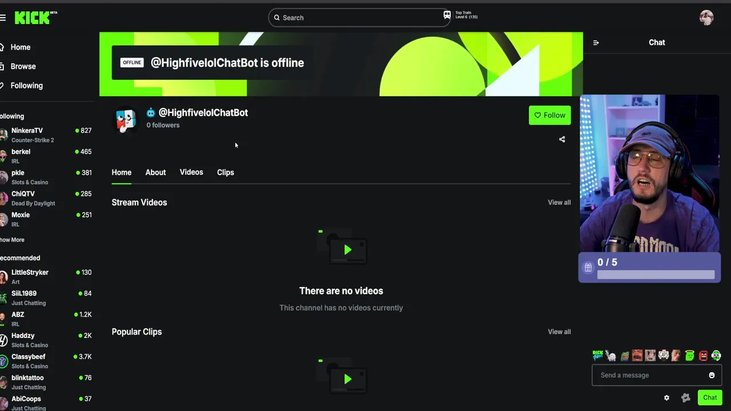
Task: Open pkle channel in sidebar
Action: click(x=46, y=178)
